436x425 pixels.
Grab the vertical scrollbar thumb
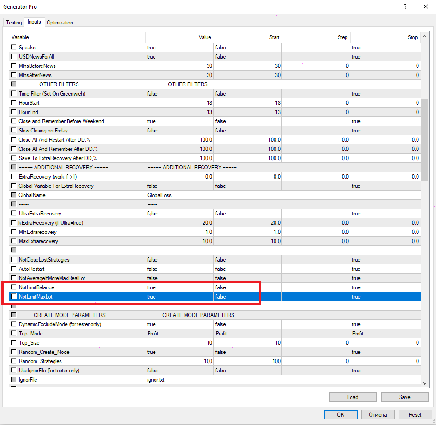tap(424, 140)
